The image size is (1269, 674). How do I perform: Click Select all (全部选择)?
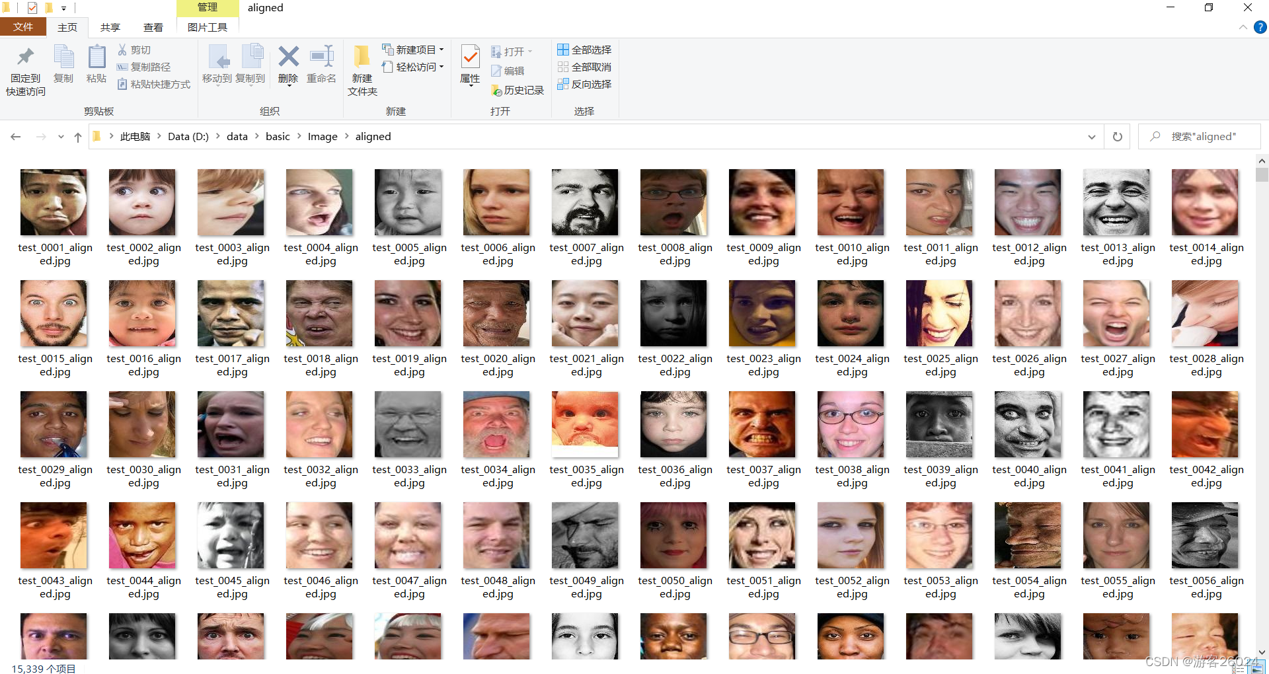[x=584, y=50]
